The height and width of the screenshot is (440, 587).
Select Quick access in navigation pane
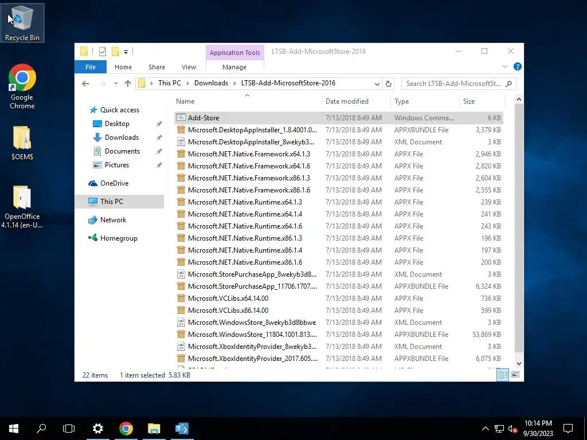pos(119,110)
